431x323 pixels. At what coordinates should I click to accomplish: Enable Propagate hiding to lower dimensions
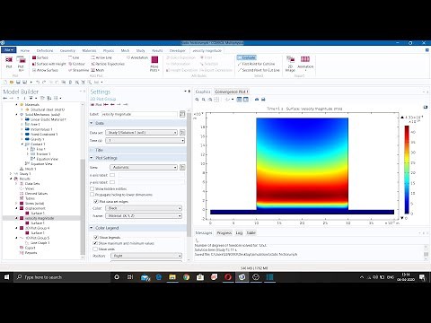pyautogui.click(x=92, y=195)
